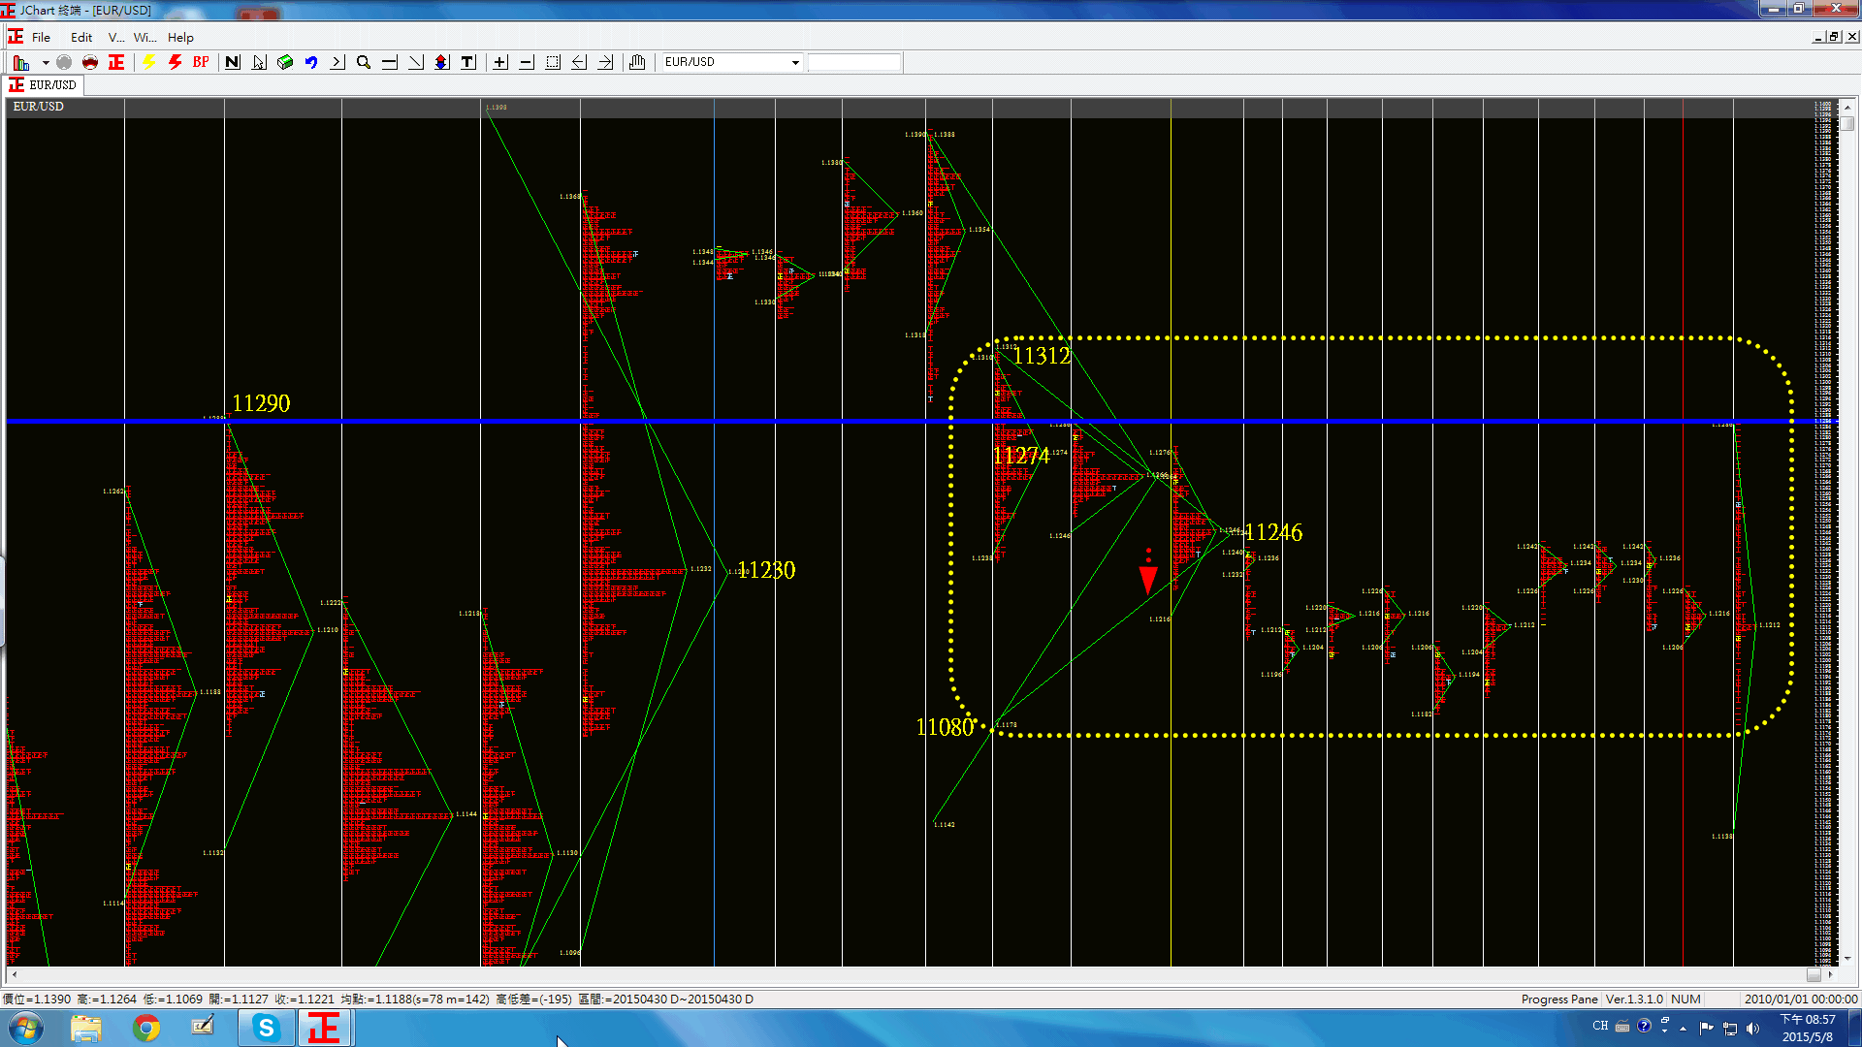Click the vertical scrollbar down arrow
Image resolution: width=1862 pixels, height=1047 pixels.
click(1847, 958)
